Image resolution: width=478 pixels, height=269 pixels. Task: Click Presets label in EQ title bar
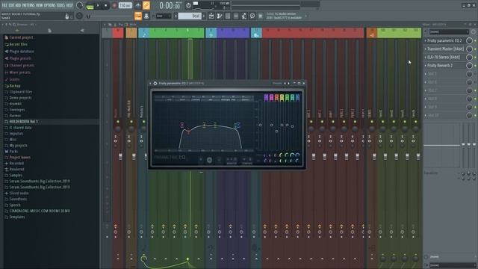point(277,83)
